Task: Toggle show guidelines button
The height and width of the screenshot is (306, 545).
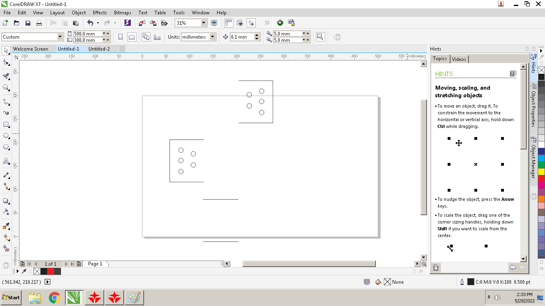Action: (x=251, y=23)
